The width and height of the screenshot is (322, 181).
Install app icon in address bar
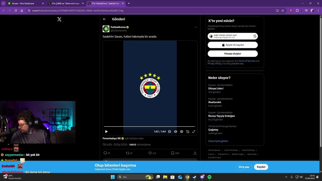pyautogui.click(x=277, y=11)
